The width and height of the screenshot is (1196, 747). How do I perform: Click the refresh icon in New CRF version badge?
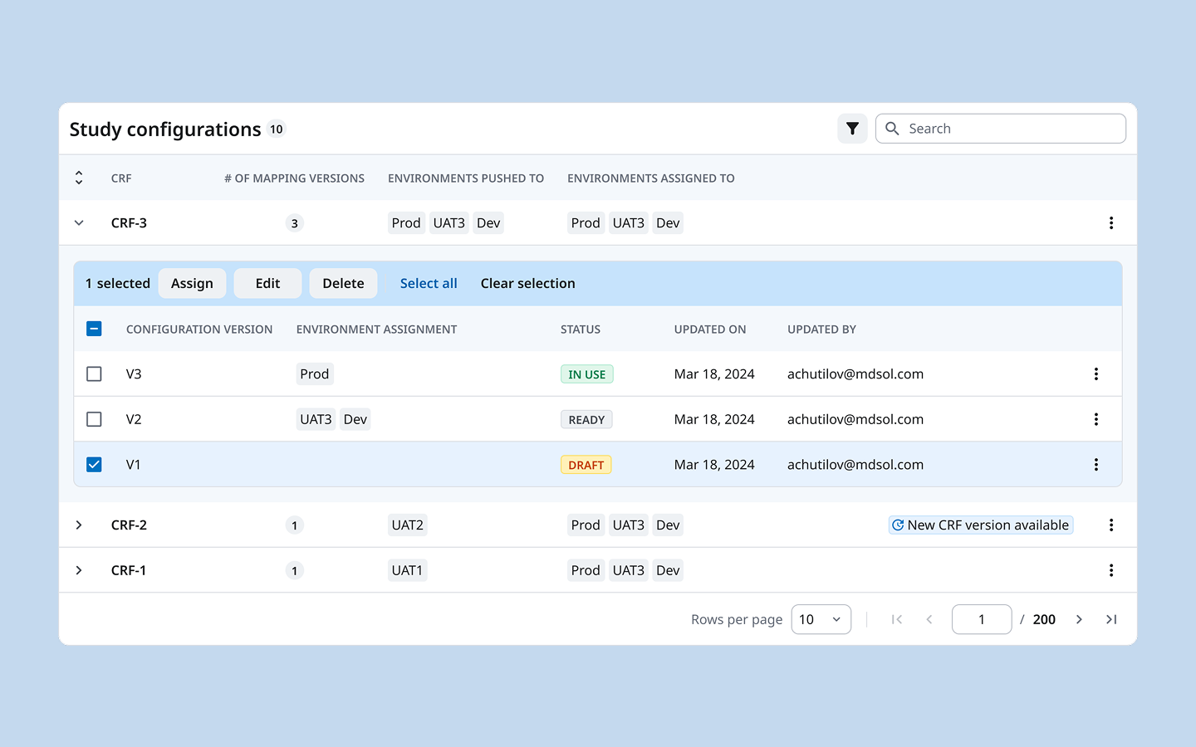(x=897, y=525)
